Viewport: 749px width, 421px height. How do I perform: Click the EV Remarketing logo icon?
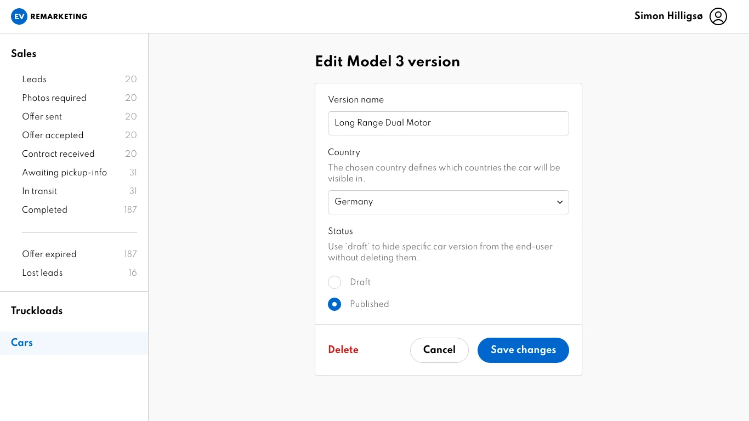coord(19,16)
